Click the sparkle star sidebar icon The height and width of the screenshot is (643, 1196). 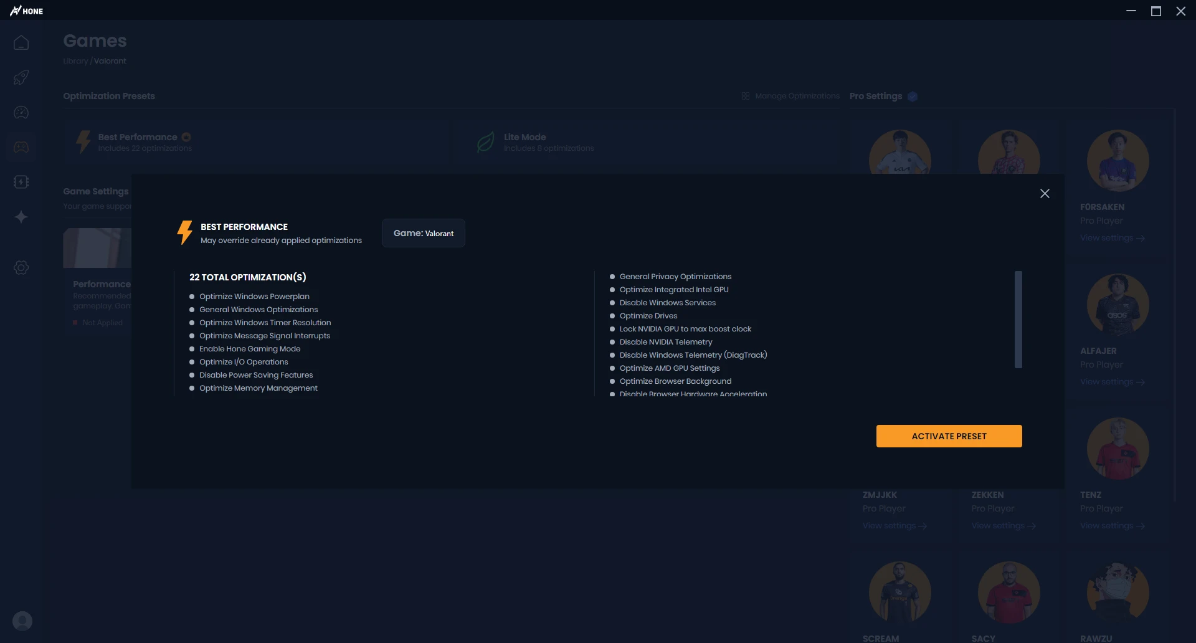[21, 217]
